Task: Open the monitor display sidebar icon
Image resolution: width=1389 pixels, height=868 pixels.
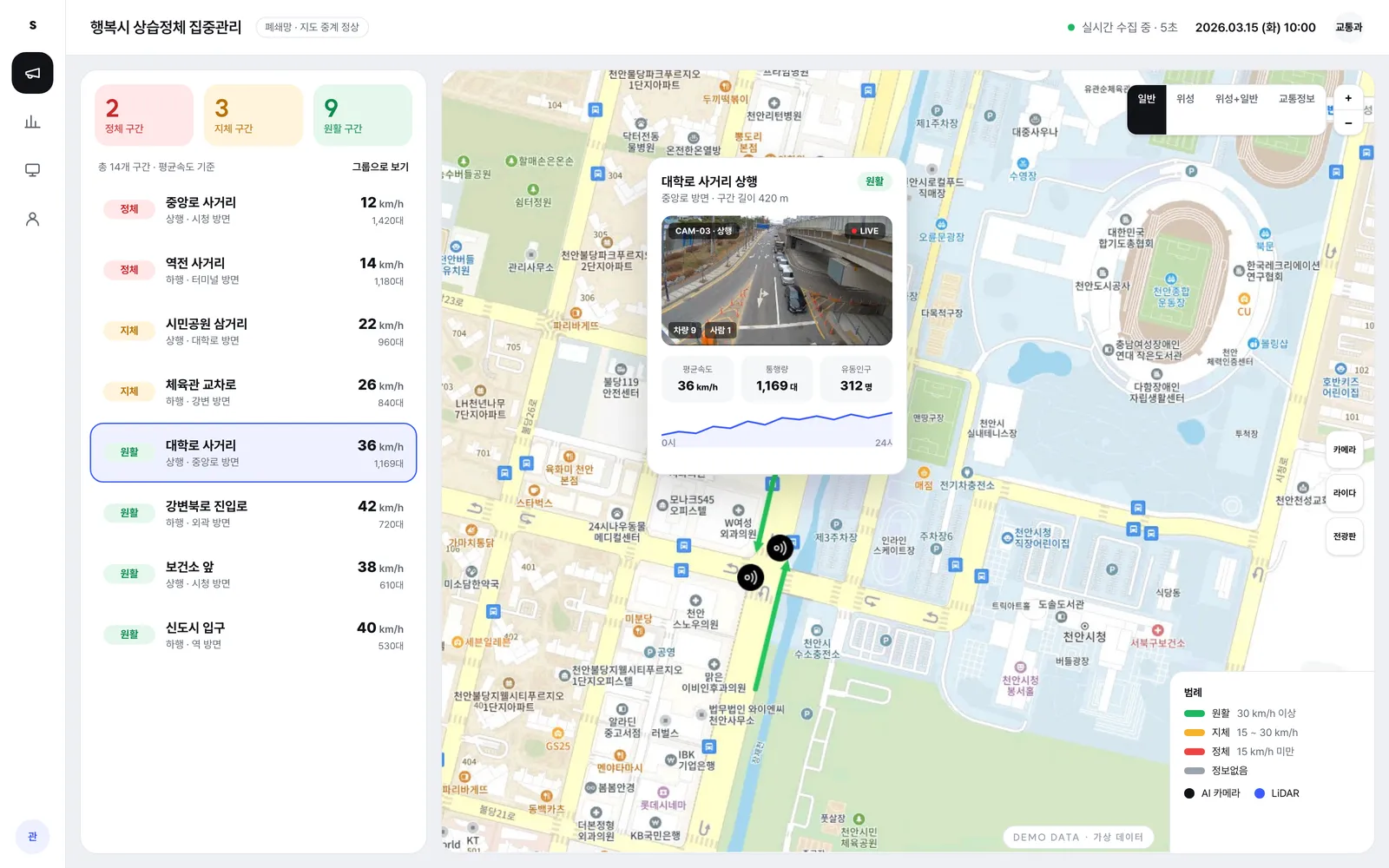Action: [32, 170]
